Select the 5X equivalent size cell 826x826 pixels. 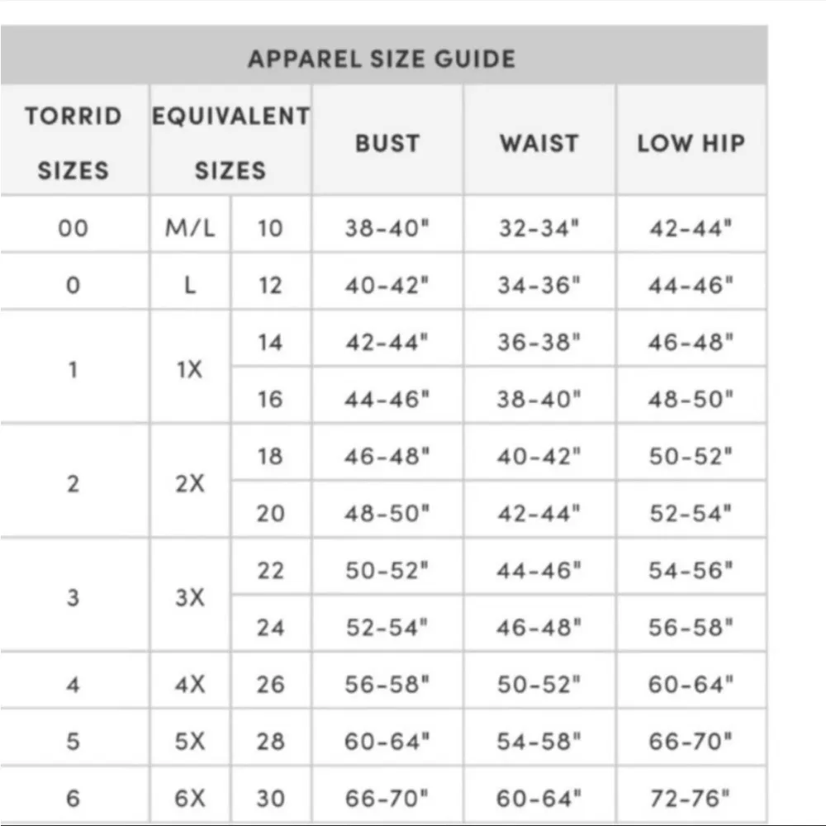tap(190, 741)
